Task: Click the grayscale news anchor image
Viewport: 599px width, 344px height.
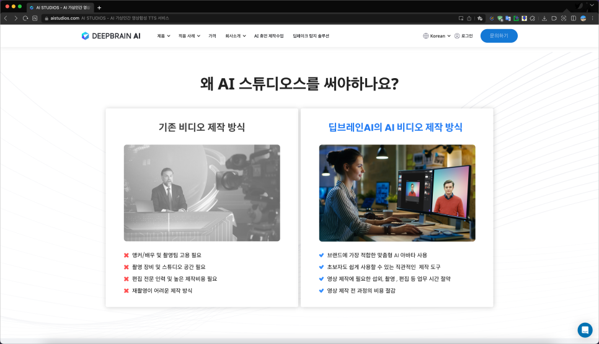Action: click(x=202, y=193)
